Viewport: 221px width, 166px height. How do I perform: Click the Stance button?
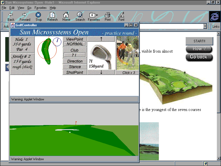tap(75, 67)
